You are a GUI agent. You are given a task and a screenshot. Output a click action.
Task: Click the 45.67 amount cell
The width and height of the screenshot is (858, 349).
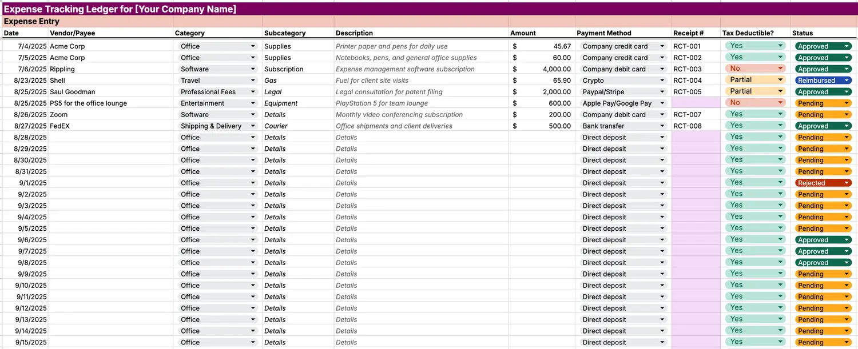click(541, 46)
